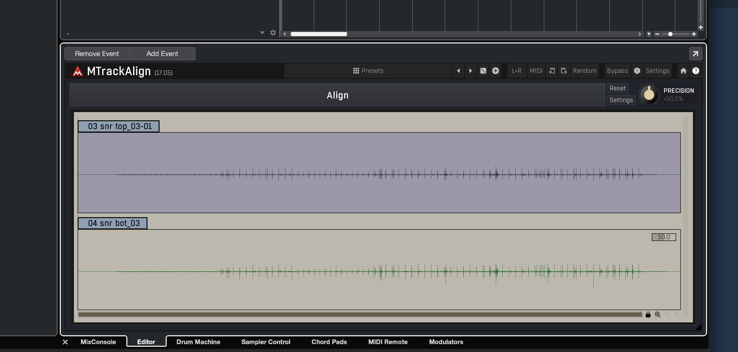Click the waveform horizontal scroll bar

click(360, 315)
